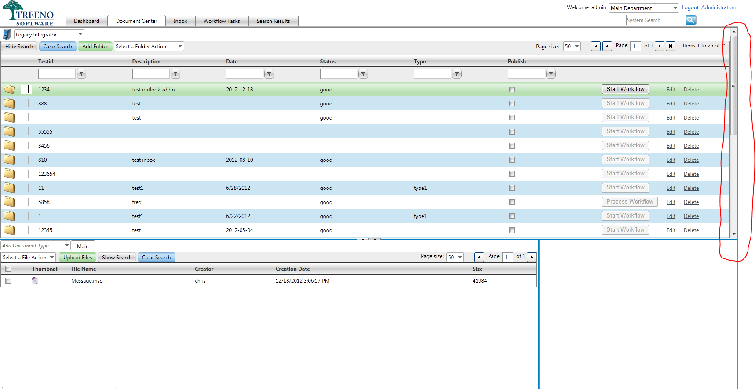Open the folder icon for row 1234

coord(9,90)
